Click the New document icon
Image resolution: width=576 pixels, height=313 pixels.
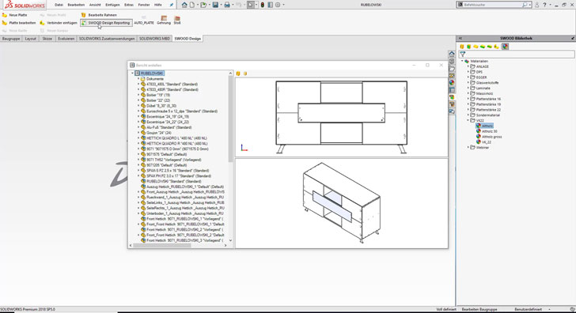[191, 5]
